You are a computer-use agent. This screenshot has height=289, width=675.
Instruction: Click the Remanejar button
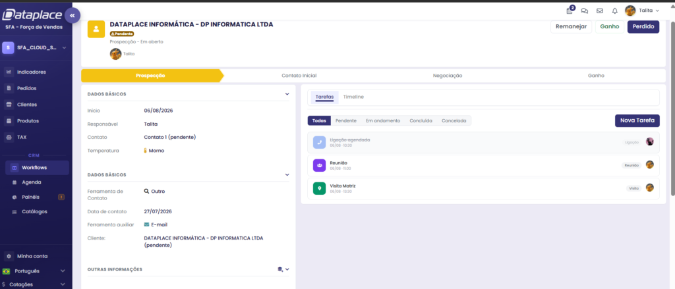572,27
